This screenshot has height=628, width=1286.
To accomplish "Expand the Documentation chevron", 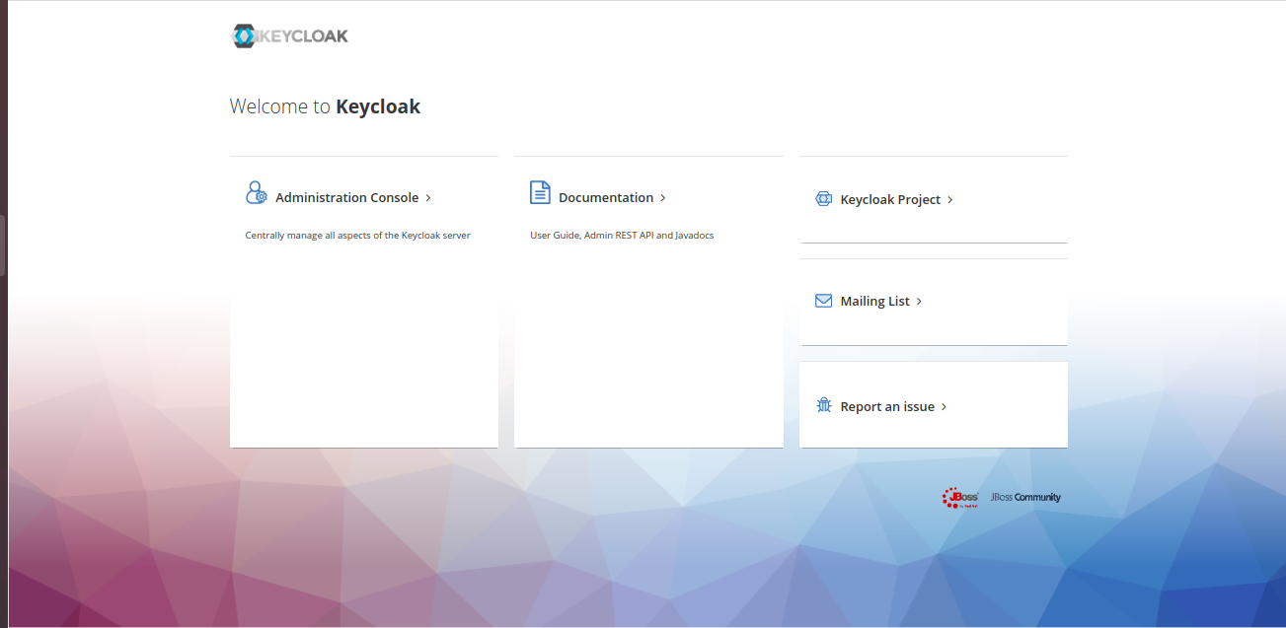I will [x=662, y=197].
